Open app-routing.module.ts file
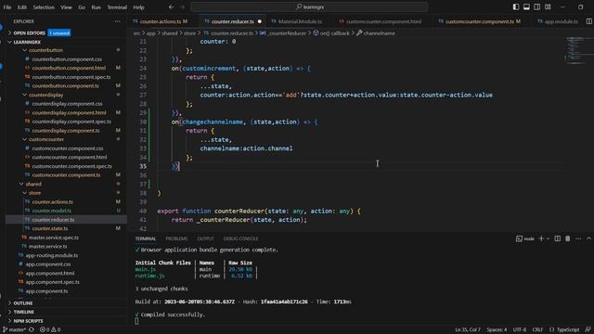 52,255
